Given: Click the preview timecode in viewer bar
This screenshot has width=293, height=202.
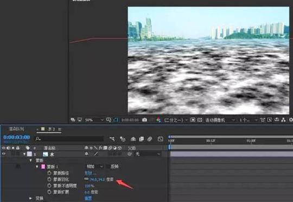Looking at the screenshot, I should click(130, 120).
